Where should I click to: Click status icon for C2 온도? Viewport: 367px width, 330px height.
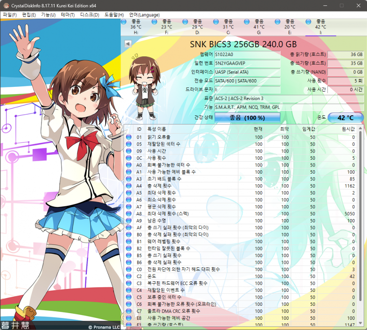[129, 276]
